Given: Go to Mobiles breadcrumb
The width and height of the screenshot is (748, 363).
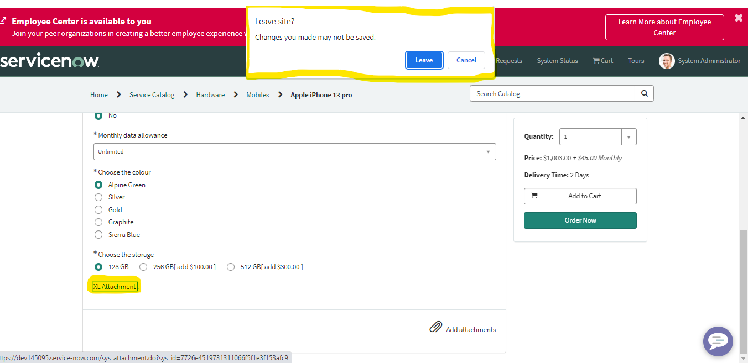Looking at the screenshot, I should point(258,95).
